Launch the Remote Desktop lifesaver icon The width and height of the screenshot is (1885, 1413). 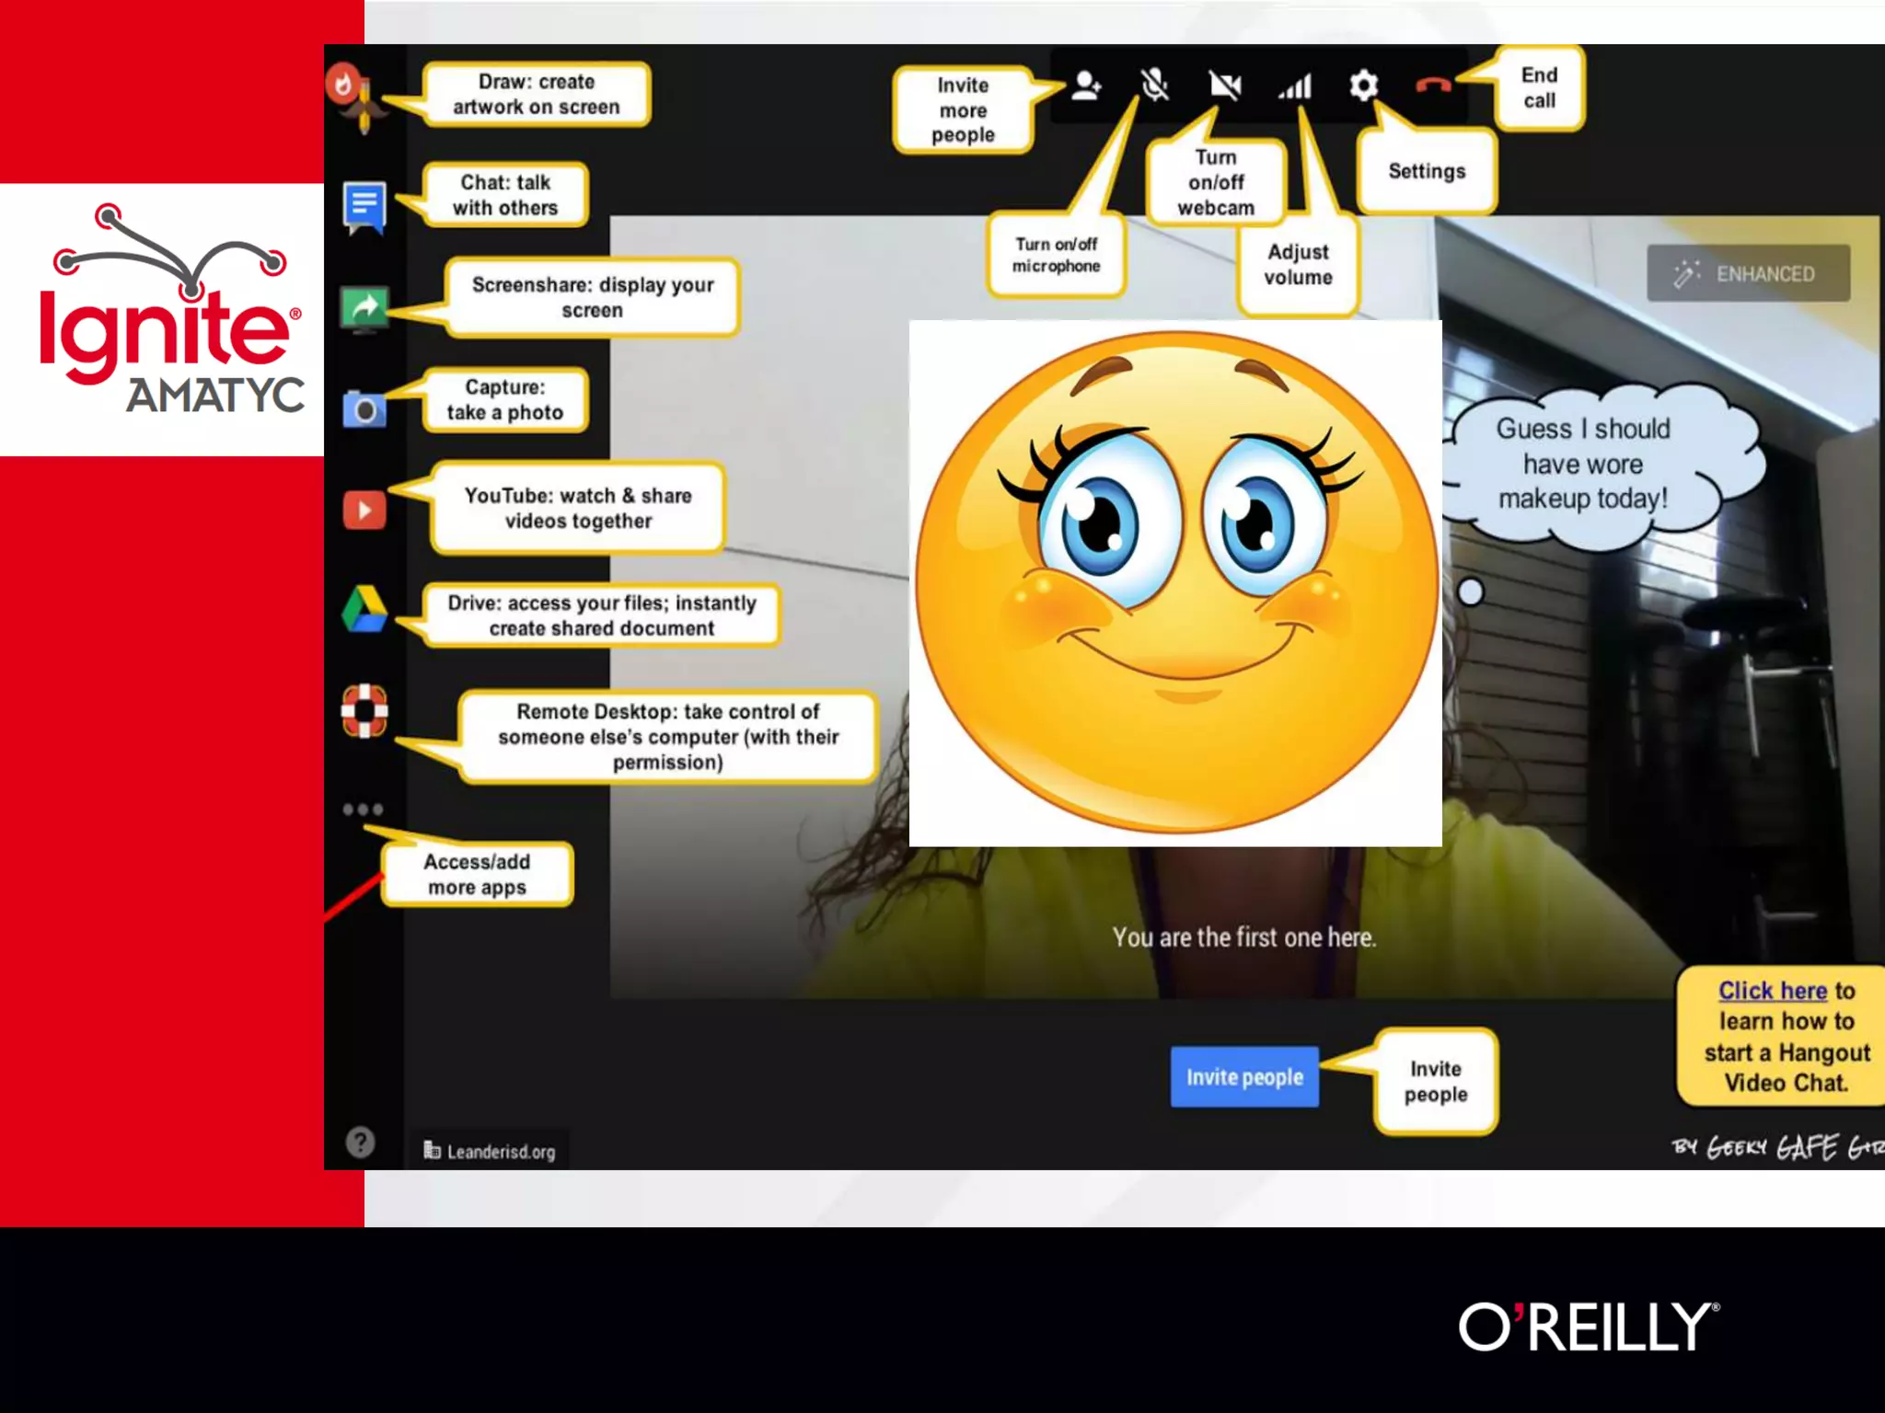364,711
